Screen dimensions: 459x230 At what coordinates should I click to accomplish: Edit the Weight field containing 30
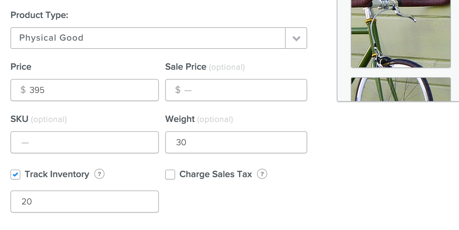236,142
